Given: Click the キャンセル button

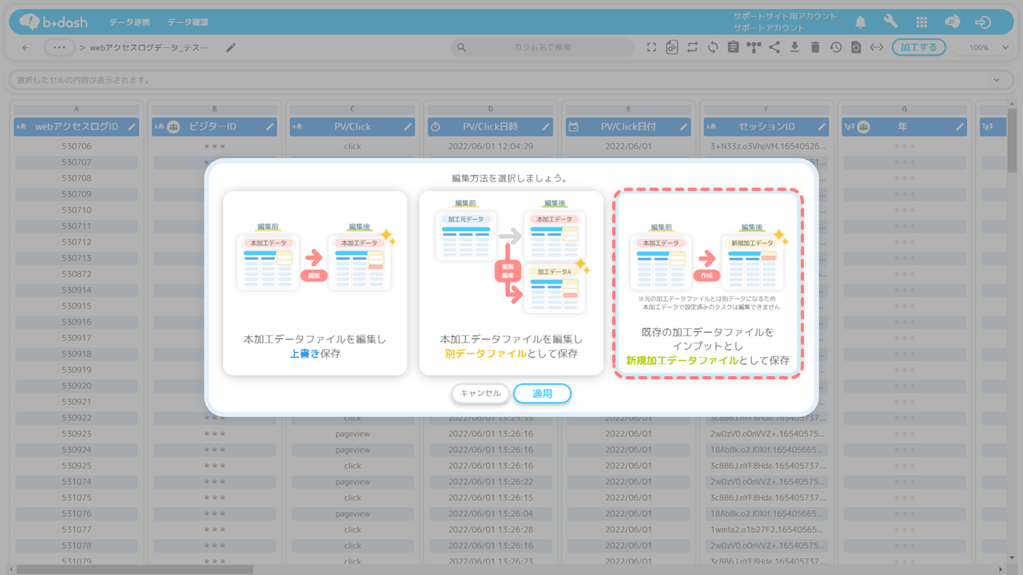Looking at the screenshot, I should point(480,393).
